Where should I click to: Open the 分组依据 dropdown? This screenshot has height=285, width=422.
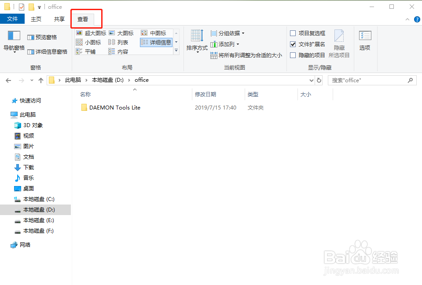(x=228, y=33)
